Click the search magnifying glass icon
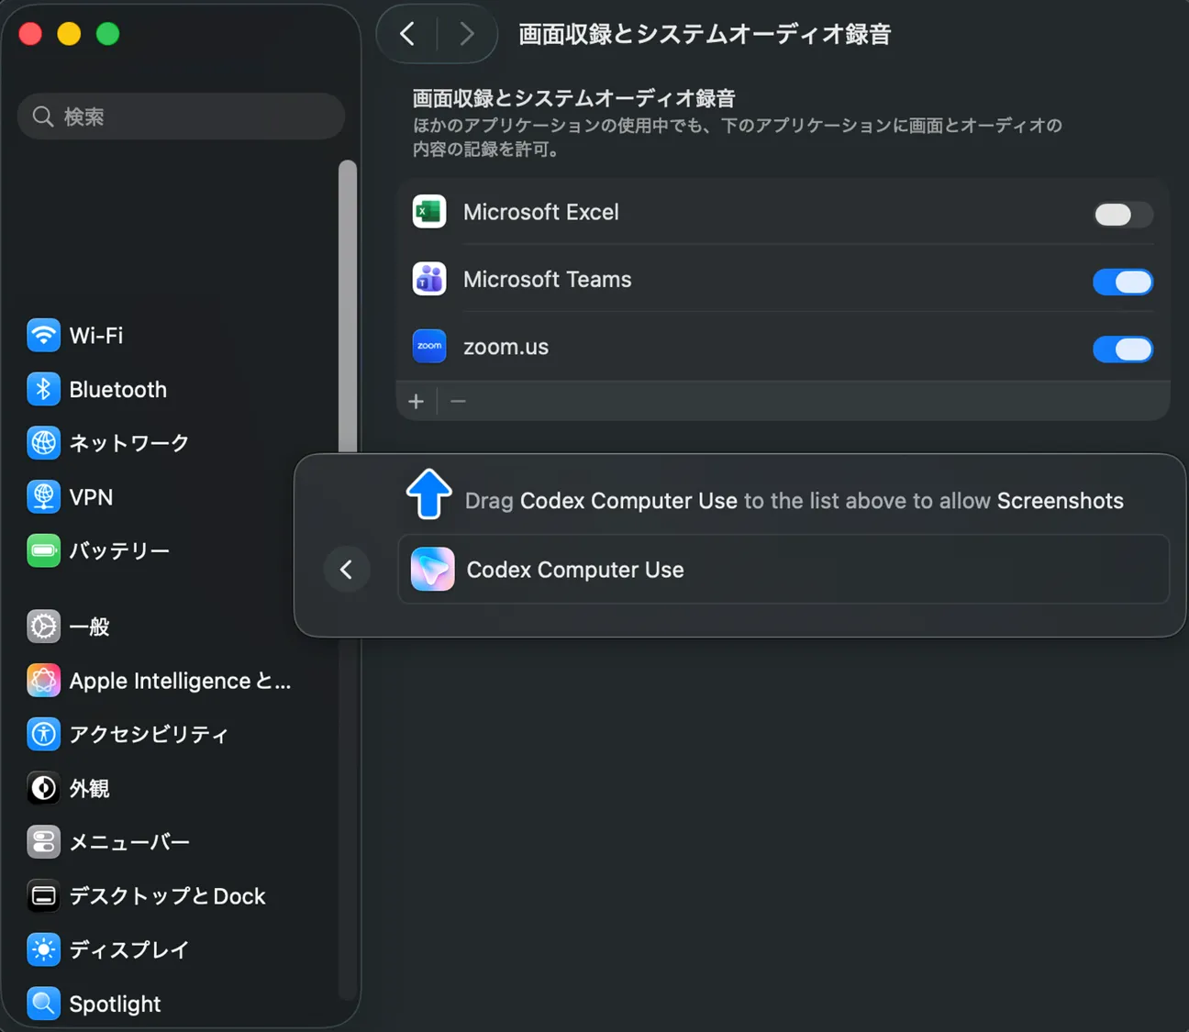1189x1032 pixels. (43, 117)
